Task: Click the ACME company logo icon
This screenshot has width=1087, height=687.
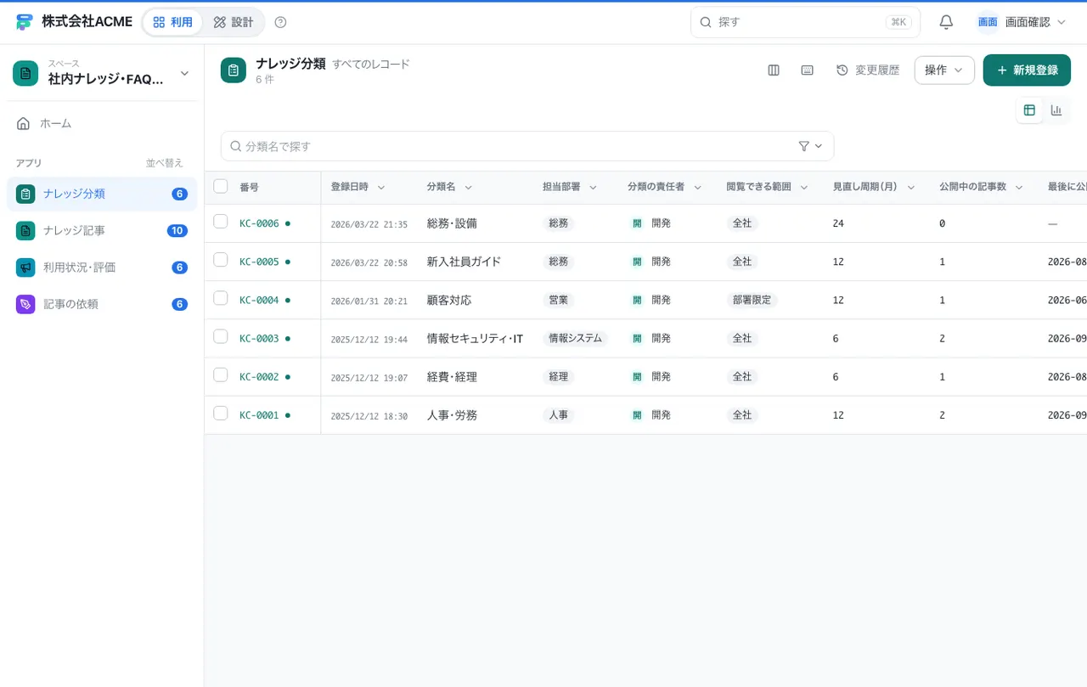Action: [x=24, y=22]
